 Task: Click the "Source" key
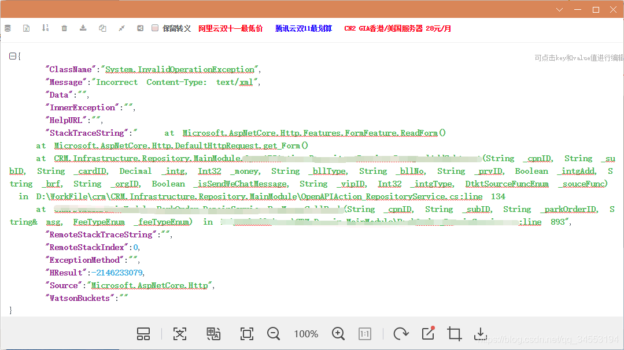[x=63, y=286]
